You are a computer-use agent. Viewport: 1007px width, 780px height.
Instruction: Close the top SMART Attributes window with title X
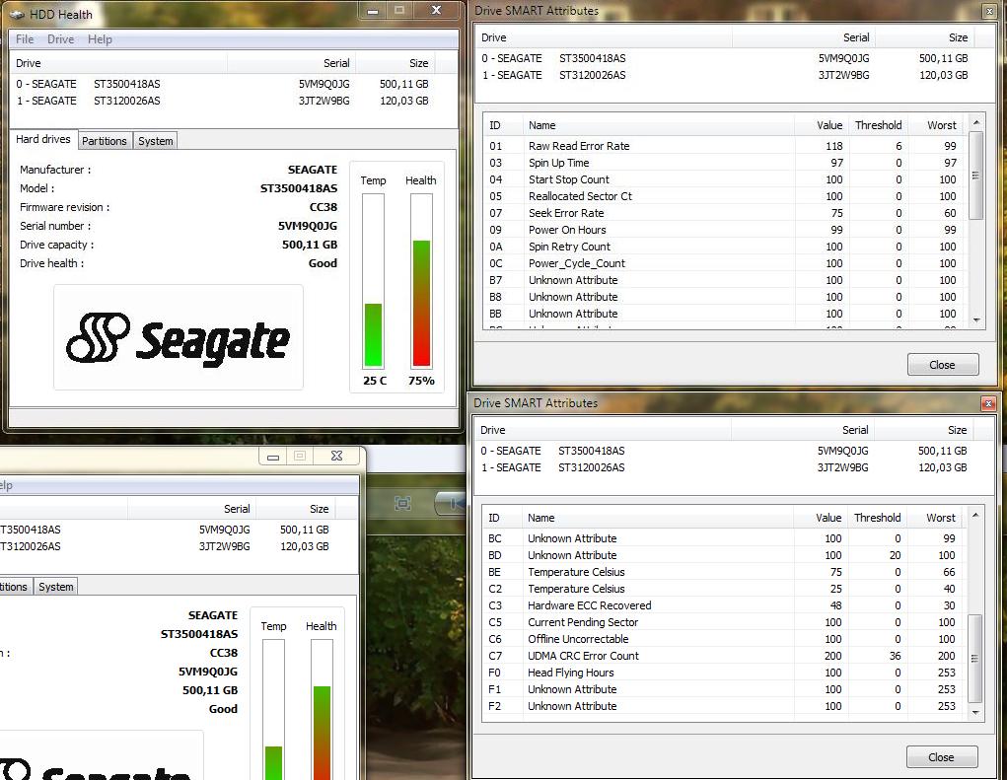coord(989,11)
